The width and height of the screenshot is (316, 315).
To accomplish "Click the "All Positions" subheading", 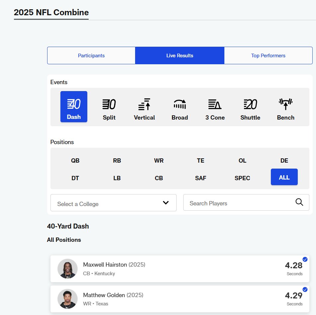I will pos(64,240).
